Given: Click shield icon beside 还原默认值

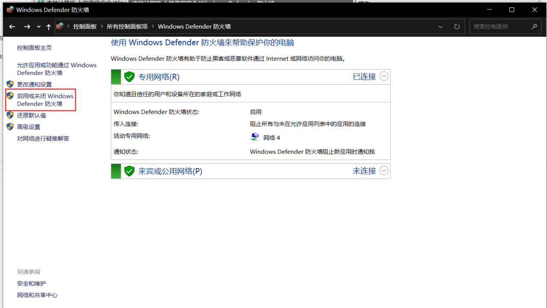Looking at the screenshot, I should (x=10, y=115).
